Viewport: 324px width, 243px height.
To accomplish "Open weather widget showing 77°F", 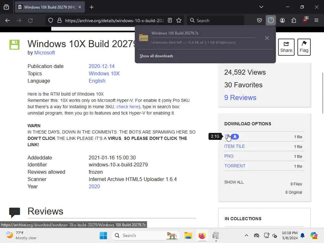I will click(x=21, y=235).
